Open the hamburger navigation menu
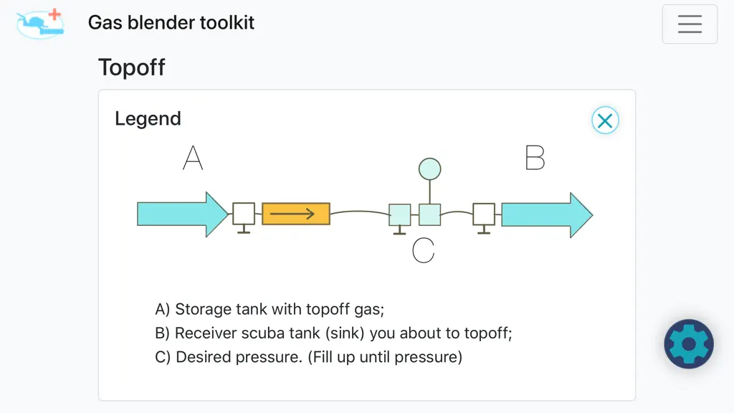734x413 pixels. tap(690, 24)
